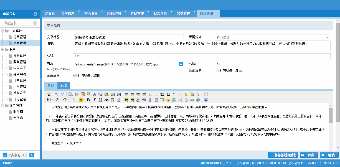The height and width of the screenshot is (167, 340).
Task: Collapse the 站内消息 tree node
Action: 2,106
